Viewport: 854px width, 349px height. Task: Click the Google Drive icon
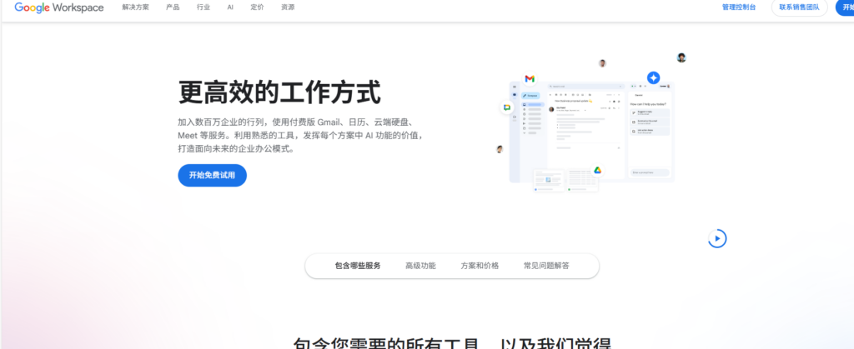click(x=597, y=170)
